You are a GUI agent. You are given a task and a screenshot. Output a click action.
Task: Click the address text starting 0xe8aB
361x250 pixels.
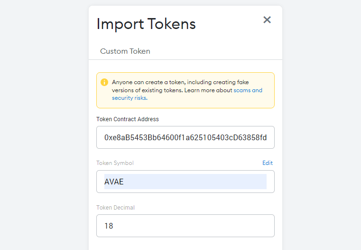(x=185, y=137)
